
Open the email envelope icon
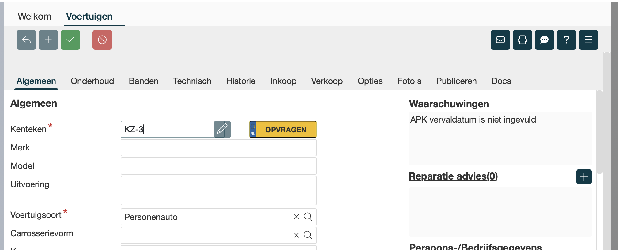pyautogui.click(x=500, y=40)
